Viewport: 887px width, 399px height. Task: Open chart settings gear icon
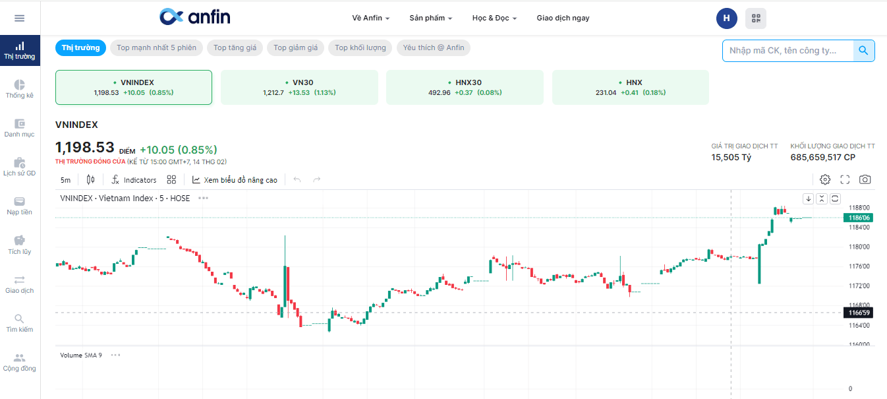pyautogui.click(x=825, y=179)
